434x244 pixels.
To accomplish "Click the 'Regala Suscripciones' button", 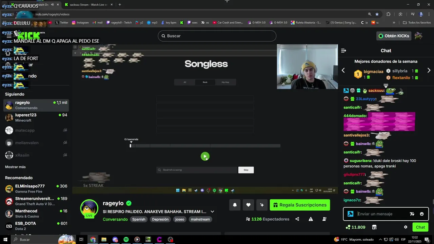I will point(300,205).
